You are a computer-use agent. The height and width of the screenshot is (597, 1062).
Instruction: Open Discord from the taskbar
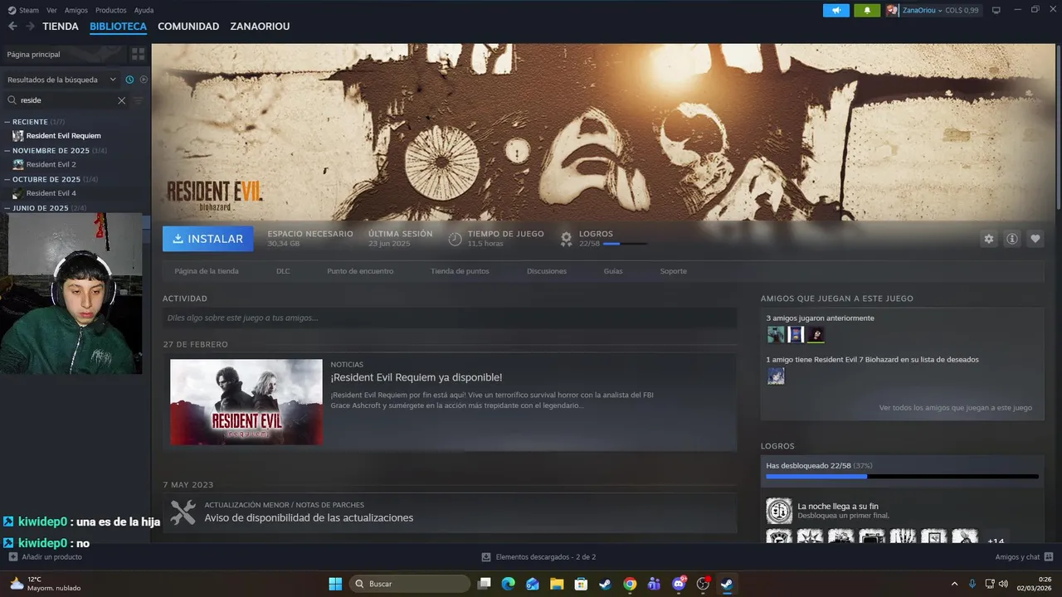(x=679, y=584)
